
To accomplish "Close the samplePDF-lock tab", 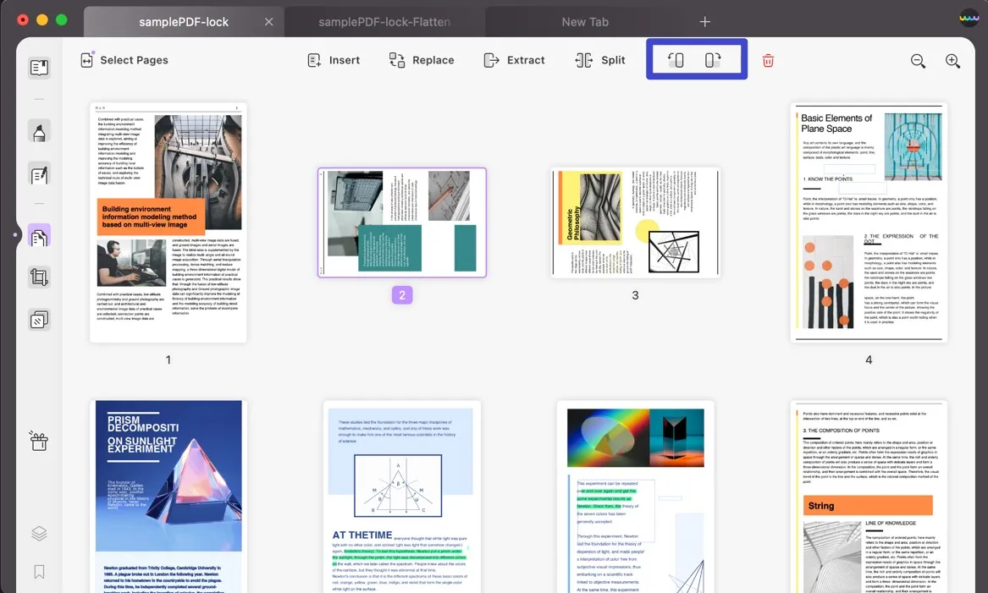I will (269, 22).
